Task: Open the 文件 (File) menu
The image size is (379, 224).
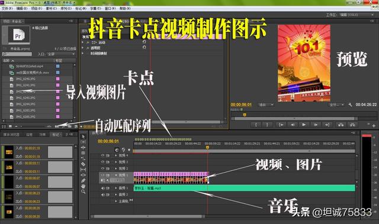Action: pyautogui.click(x=7, y=8)
